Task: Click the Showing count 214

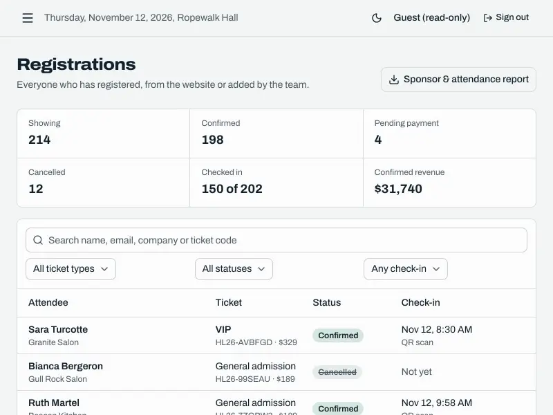Action: pyautogui.click(x=39, y=140)
